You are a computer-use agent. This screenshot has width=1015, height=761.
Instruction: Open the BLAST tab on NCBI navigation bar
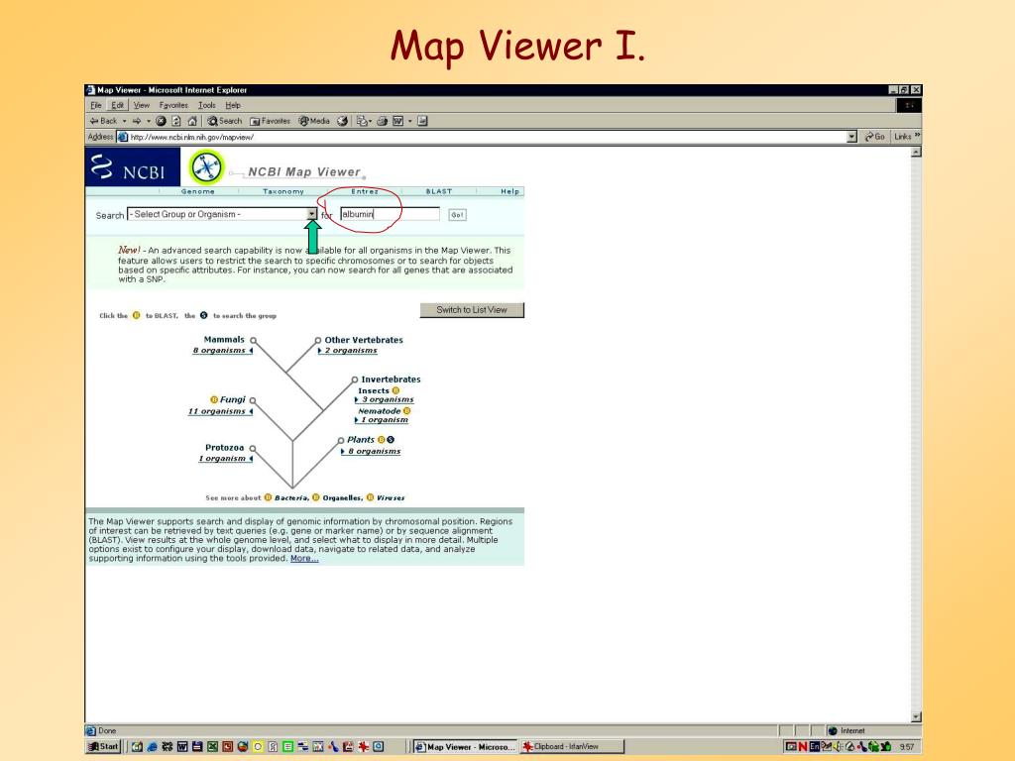click(x=439, y=191)
